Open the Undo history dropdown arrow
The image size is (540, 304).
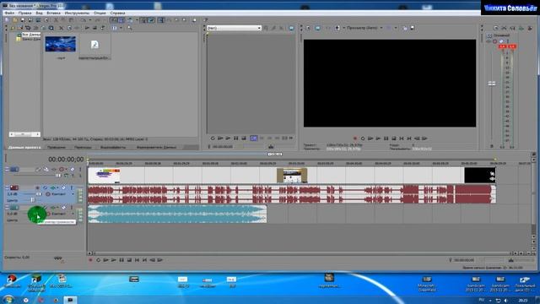pos(90,20)
